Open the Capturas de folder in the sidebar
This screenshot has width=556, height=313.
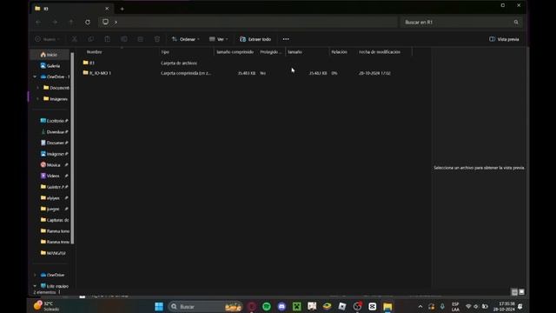54,220
